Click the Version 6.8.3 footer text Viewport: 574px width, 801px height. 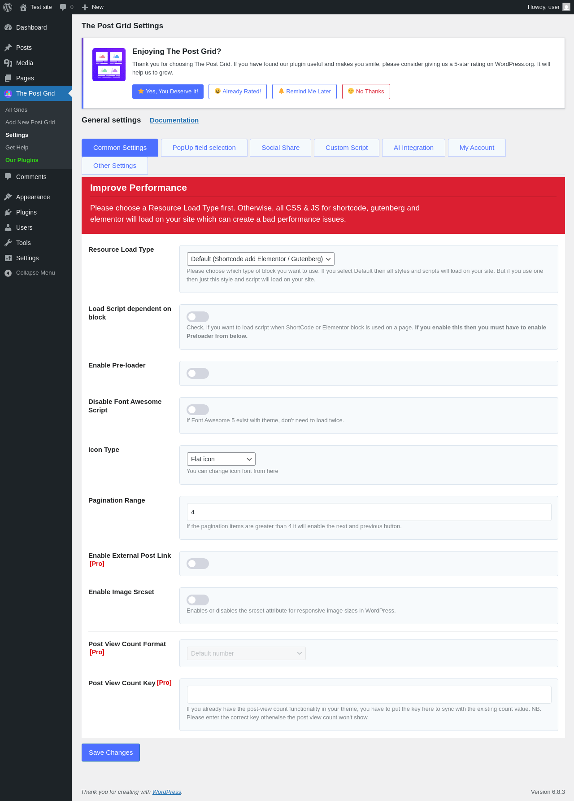(x=548, y=792)
